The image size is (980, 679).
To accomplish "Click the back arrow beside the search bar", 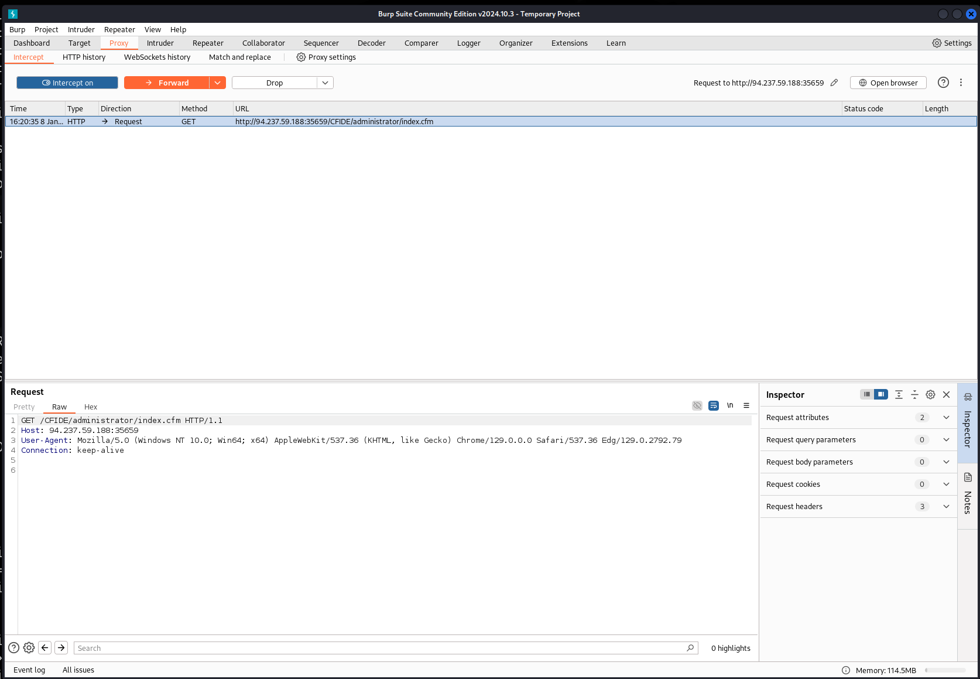I will click(45, 648).
